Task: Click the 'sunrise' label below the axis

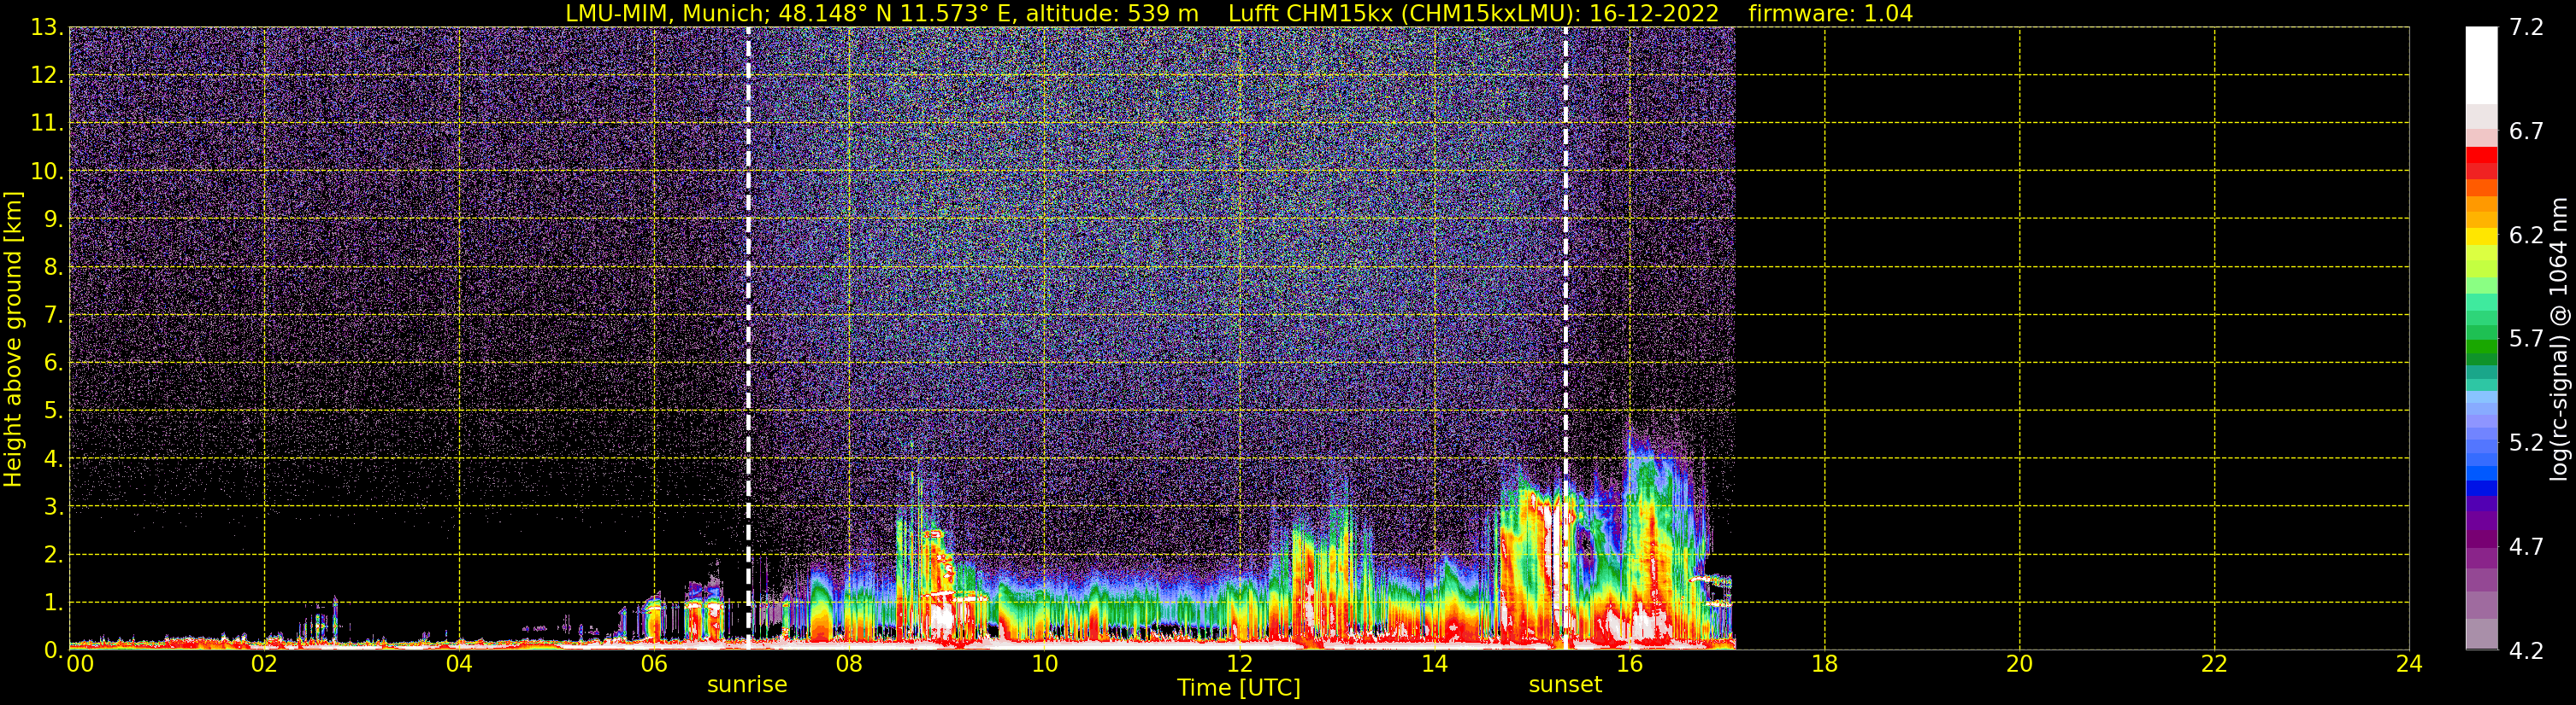Action: pyautogui.click(x=747, y=685)
